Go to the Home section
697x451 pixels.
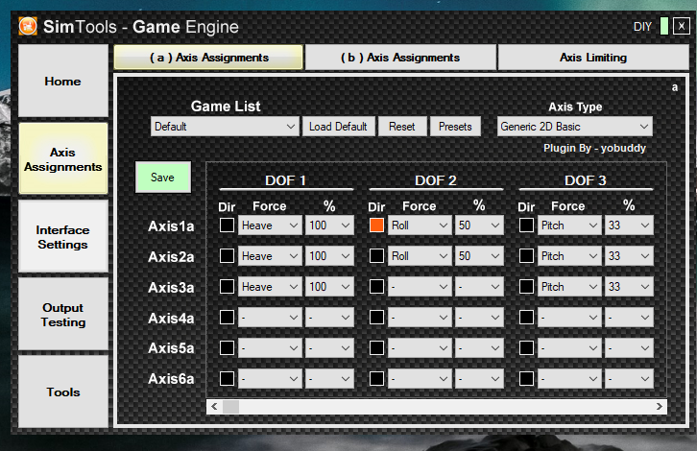point(63,81)
